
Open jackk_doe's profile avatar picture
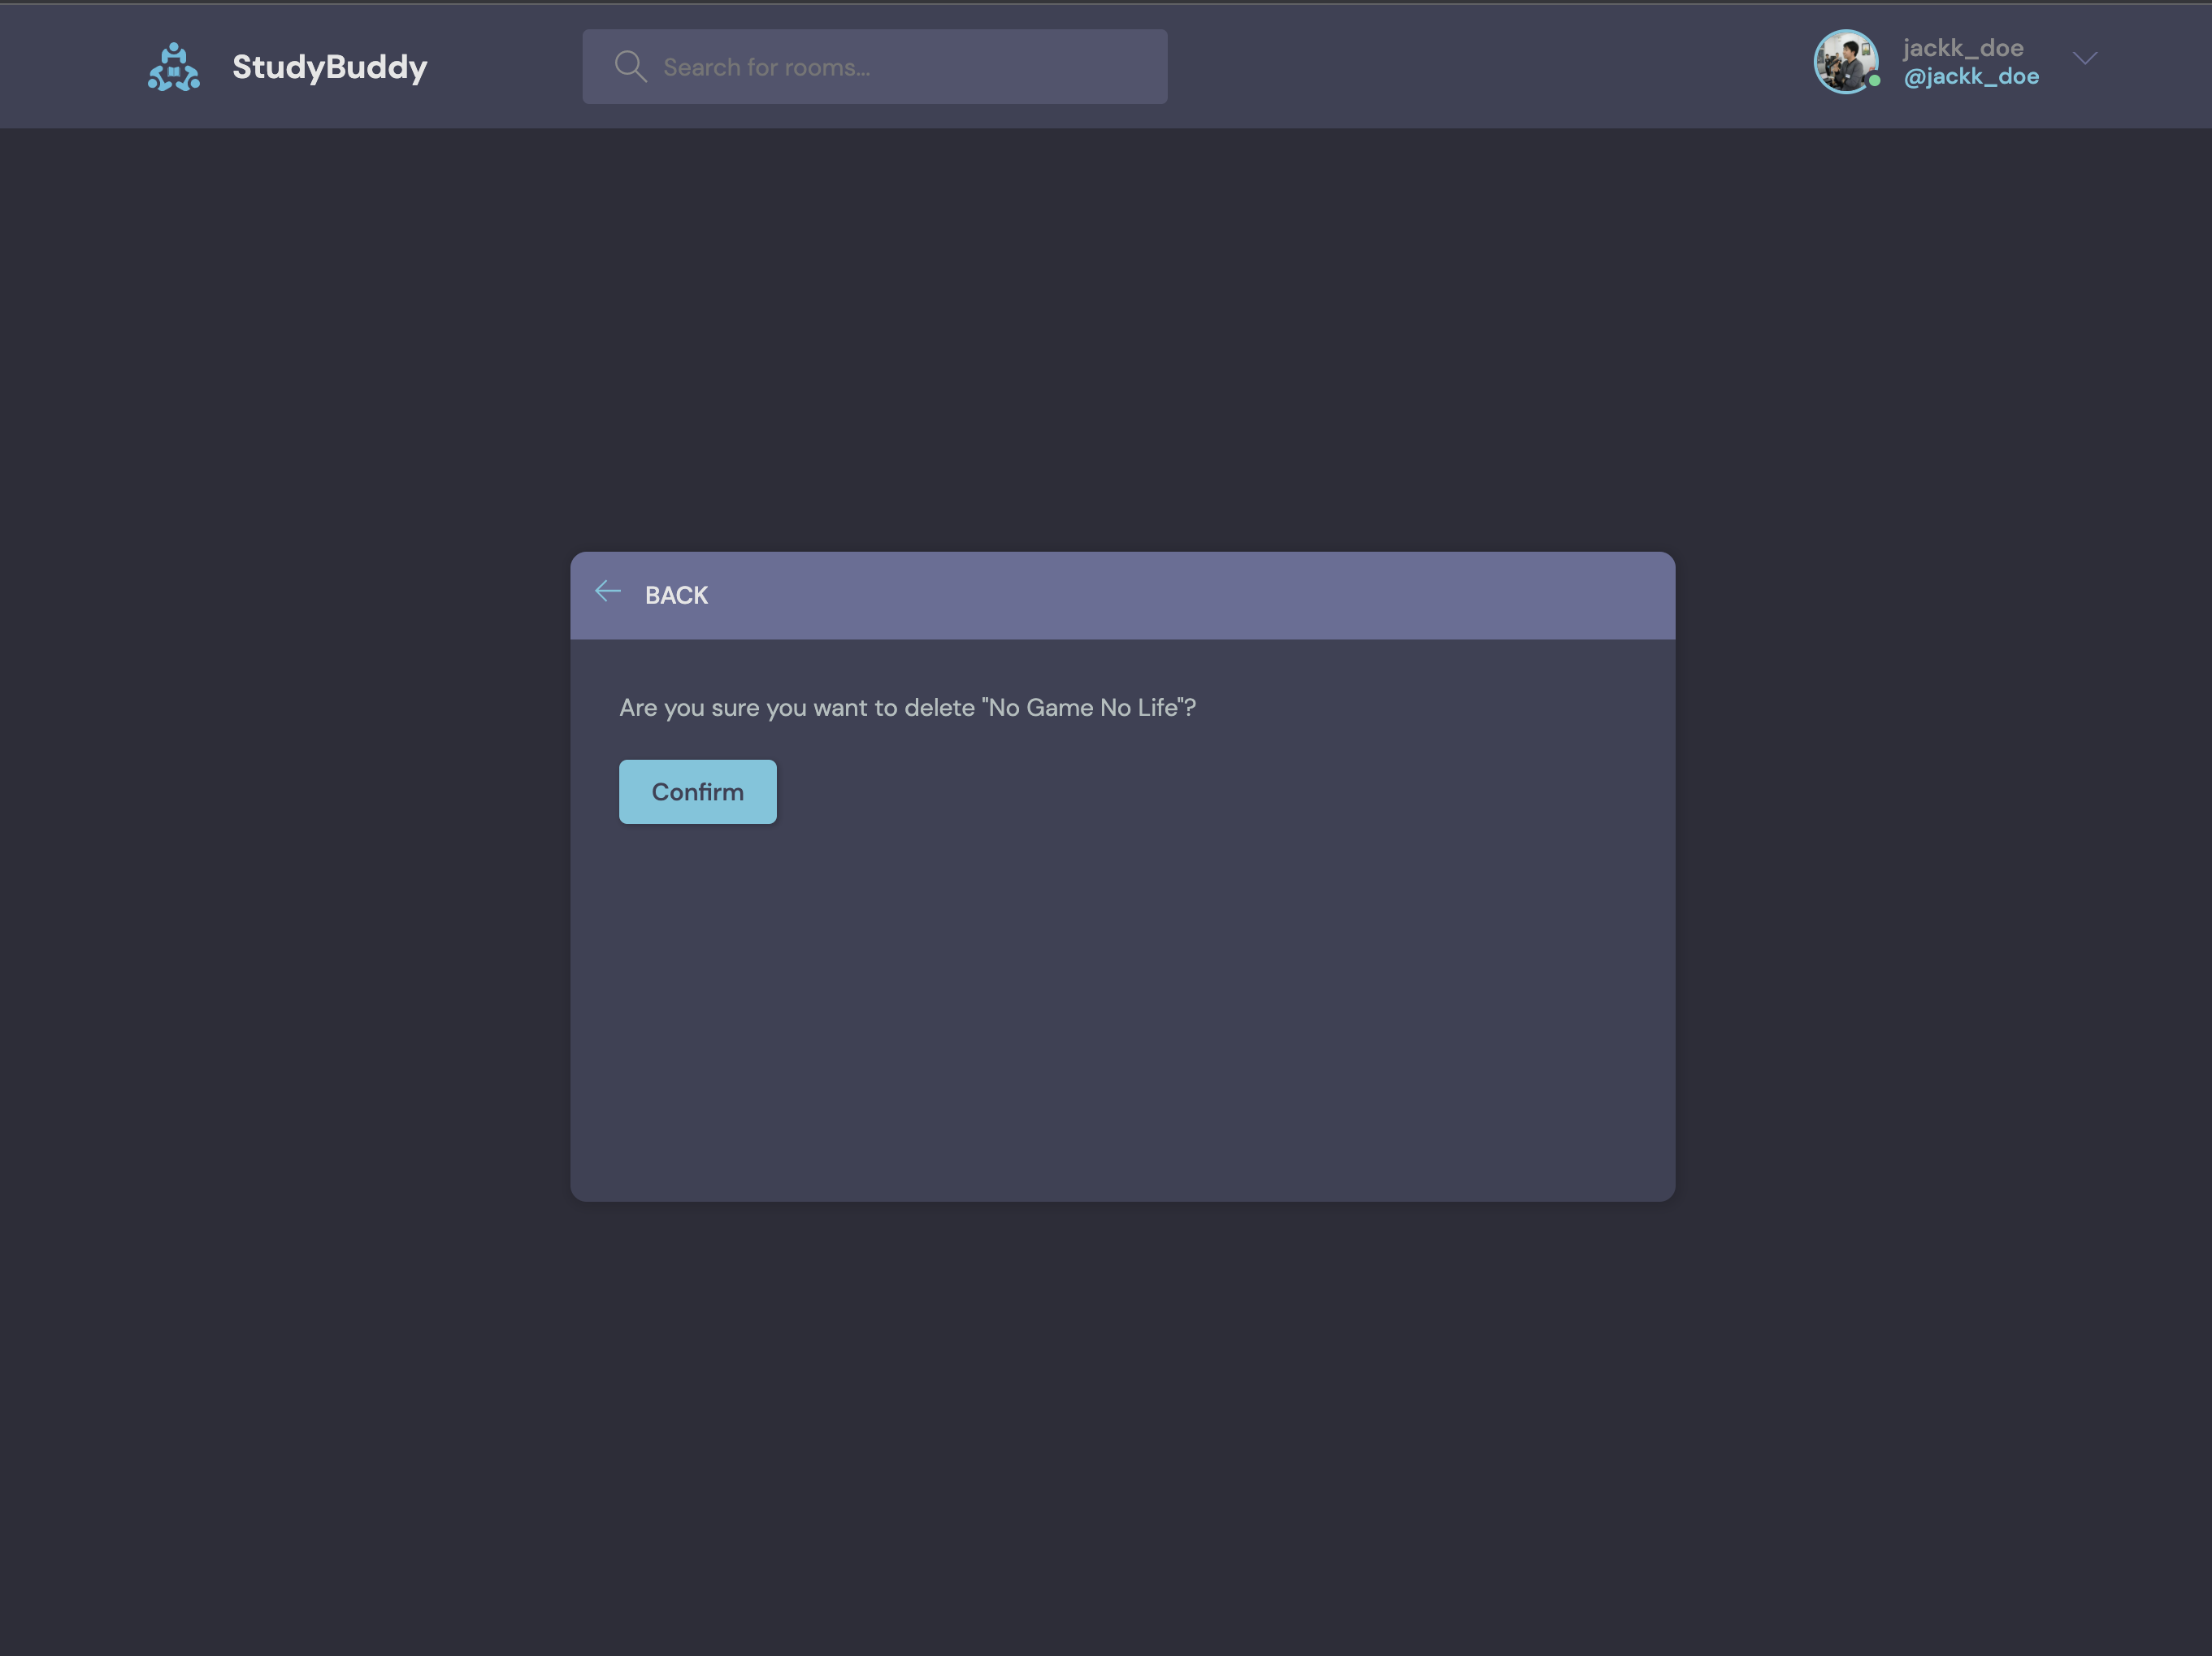coord(1845,62)
